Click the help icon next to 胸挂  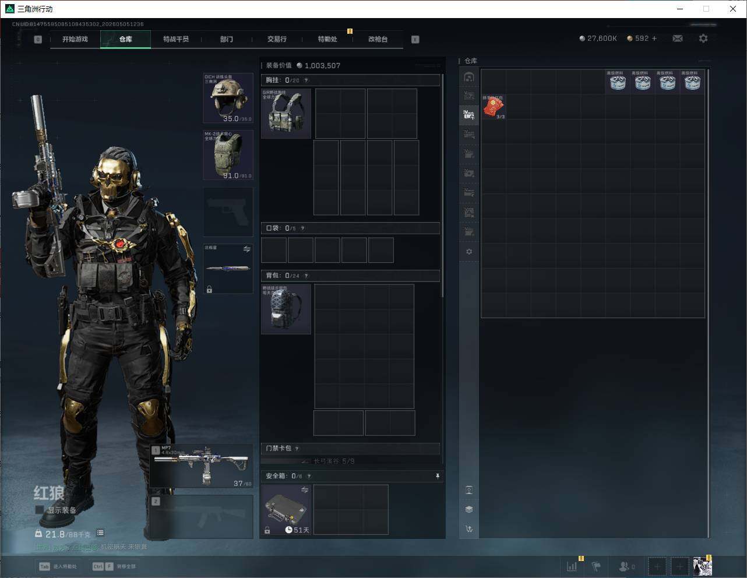coord(306,80)
